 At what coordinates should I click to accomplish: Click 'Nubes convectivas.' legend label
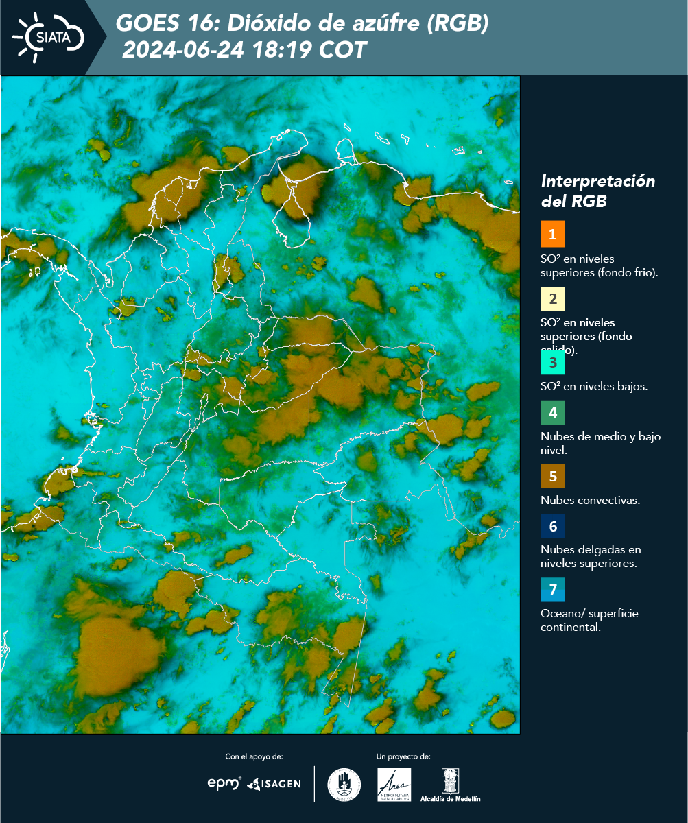point(591,500)
